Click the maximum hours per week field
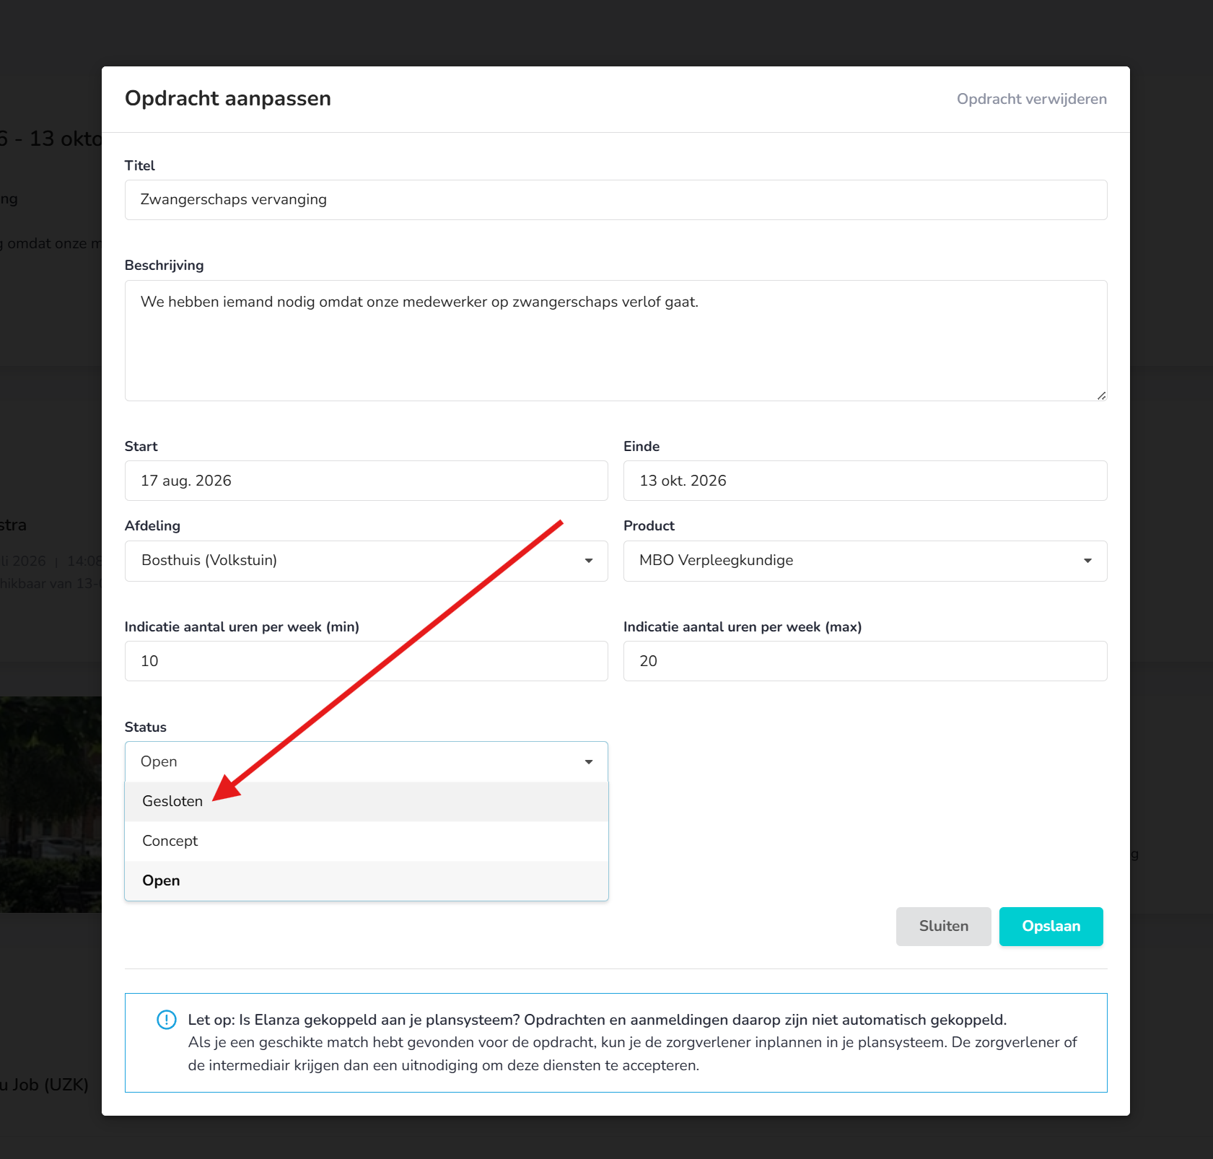This screenshot has width=1213, height=1159. [x=865, y=661]
